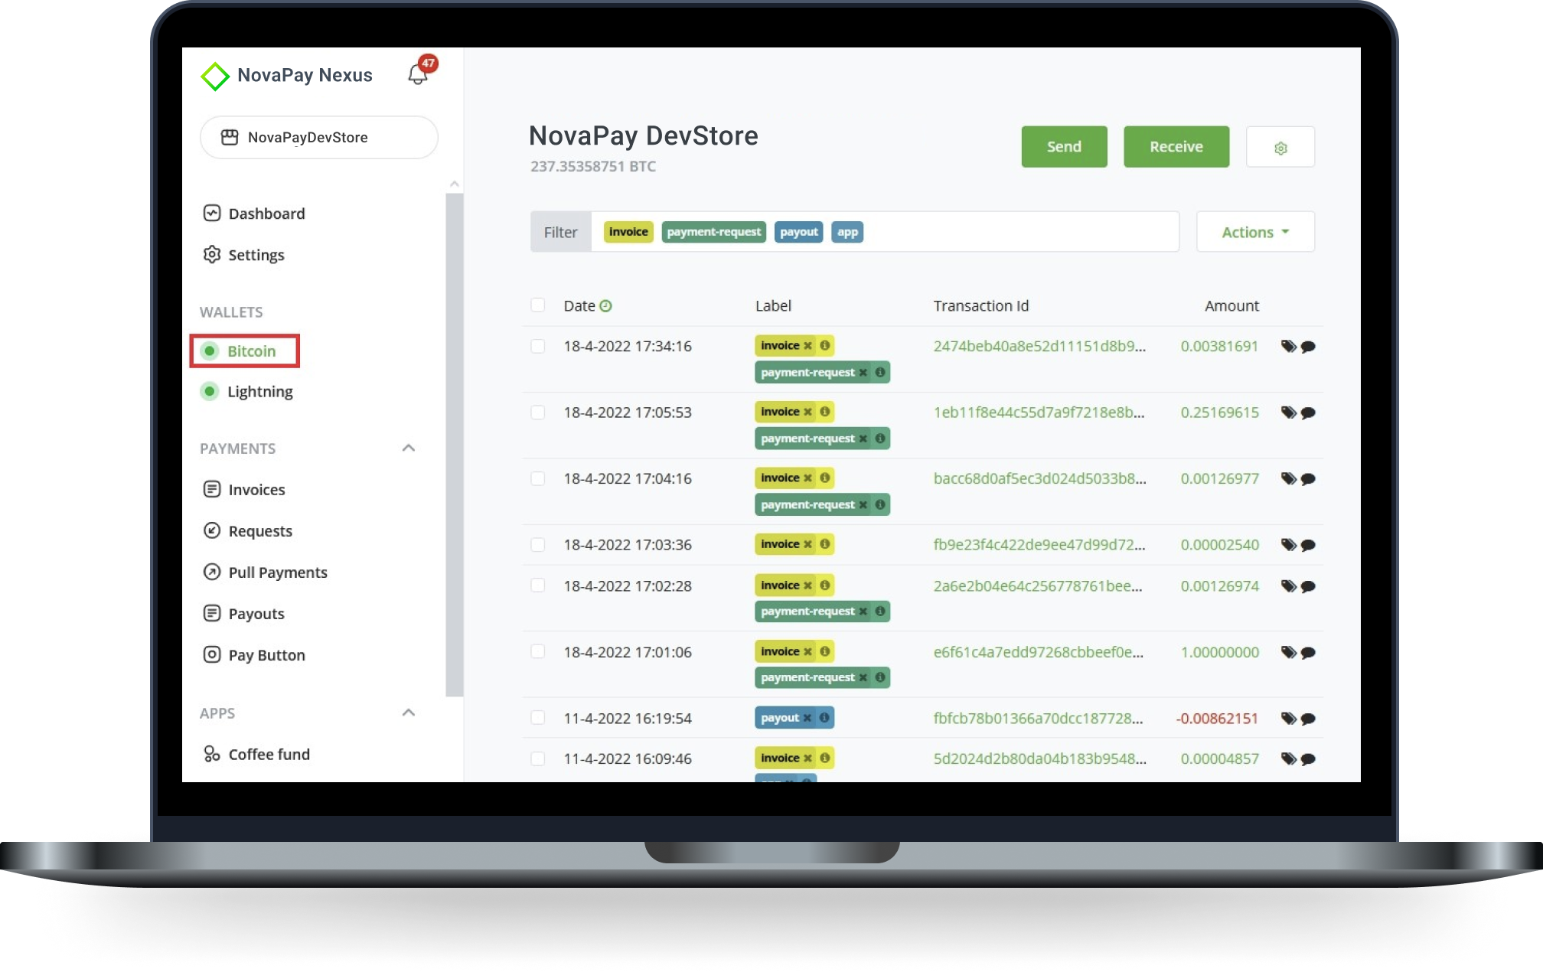Screen dimensions: 1543x972
Task: Open Pull Payments page
Action: [265, 572]
